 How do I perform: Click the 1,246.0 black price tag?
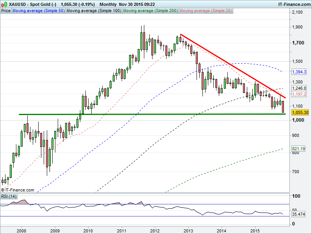pos(300,88)
